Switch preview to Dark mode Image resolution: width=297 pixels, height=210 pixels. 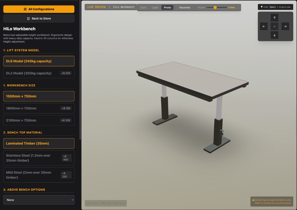pyautogui.click(x=143, y=8)
